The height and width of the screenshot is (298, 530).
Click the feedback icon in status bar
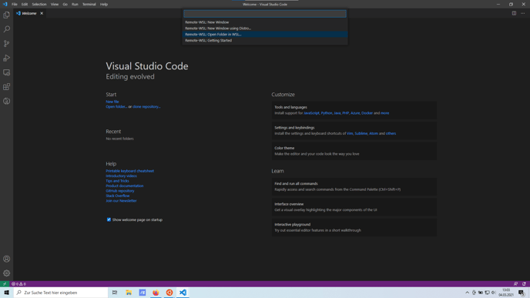click(515, 284)
